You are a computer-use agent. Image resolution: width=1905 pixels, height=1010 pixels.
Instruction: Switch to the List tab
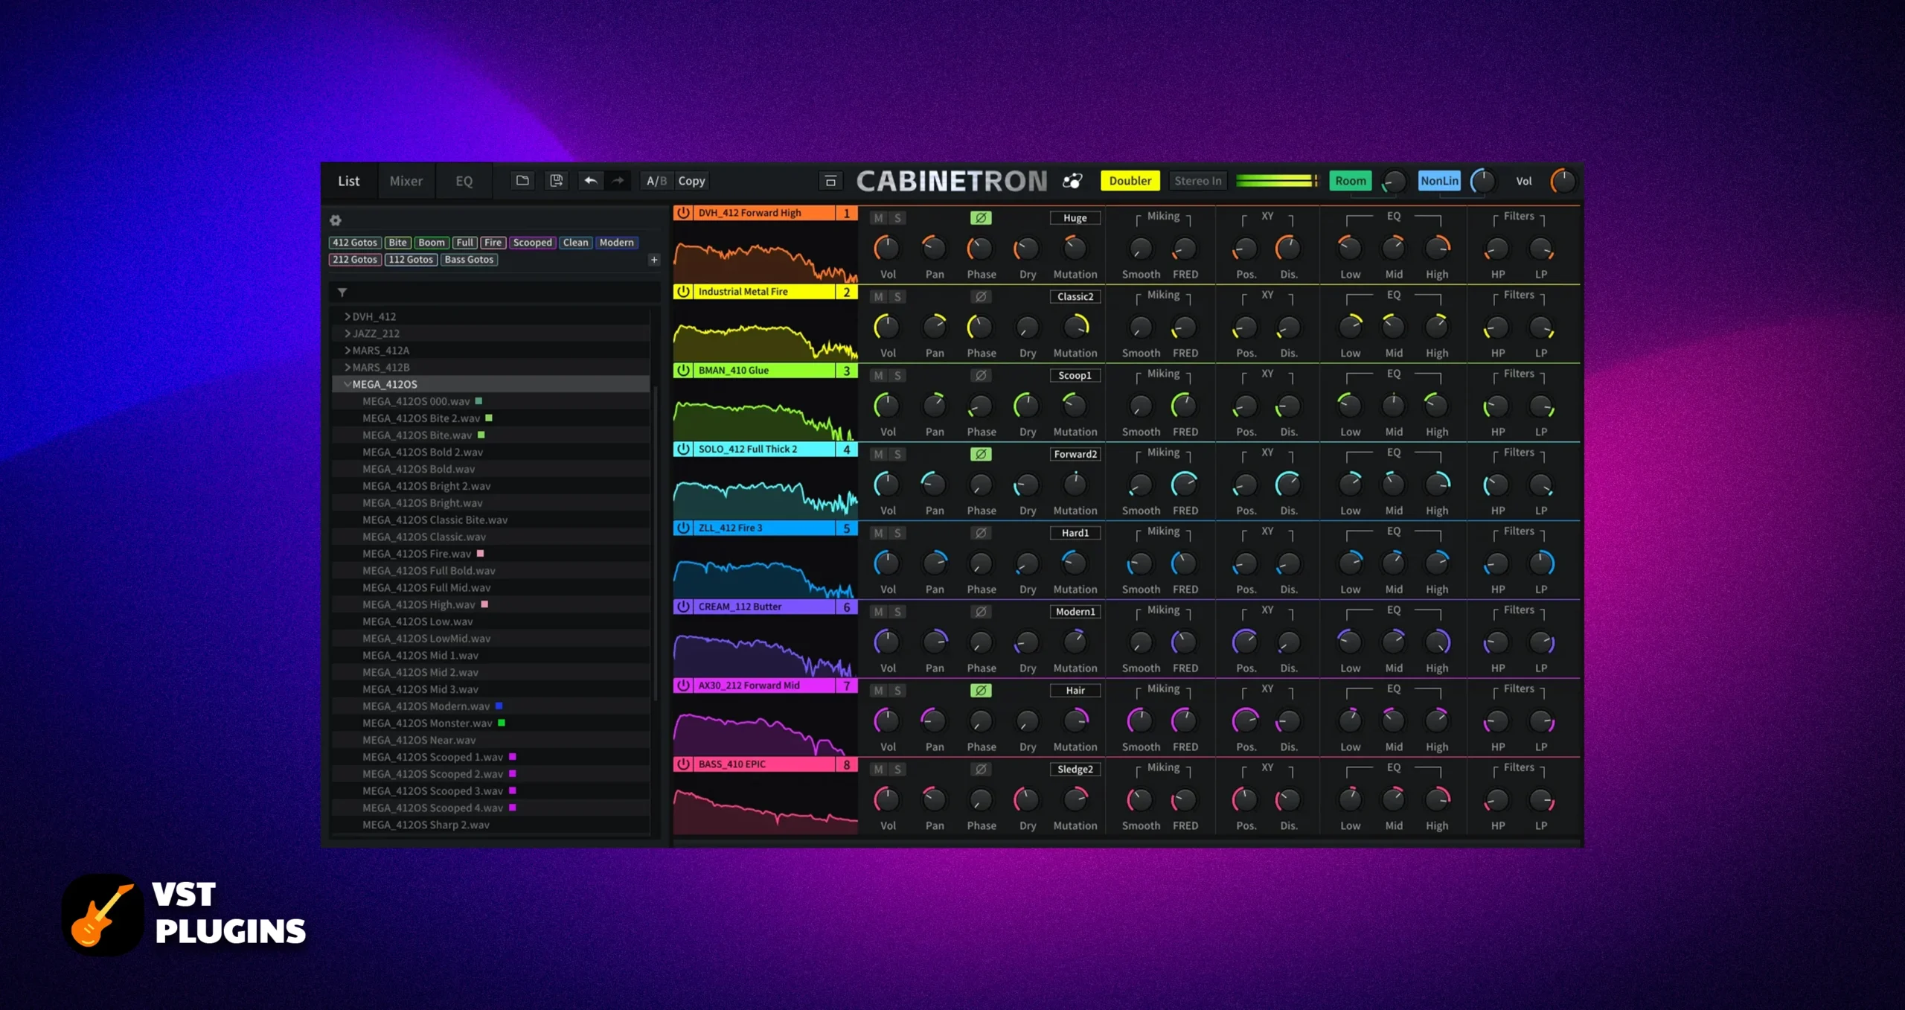click(x=348, y=181)
